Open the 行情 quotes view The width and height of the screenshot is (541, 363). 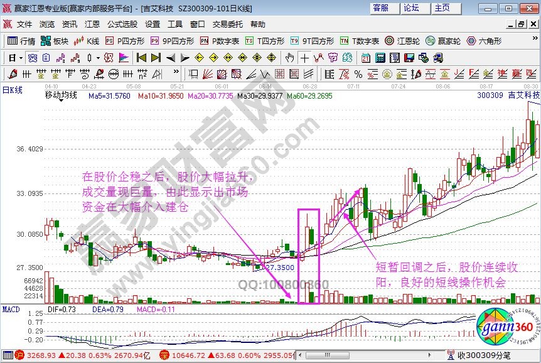21,41
